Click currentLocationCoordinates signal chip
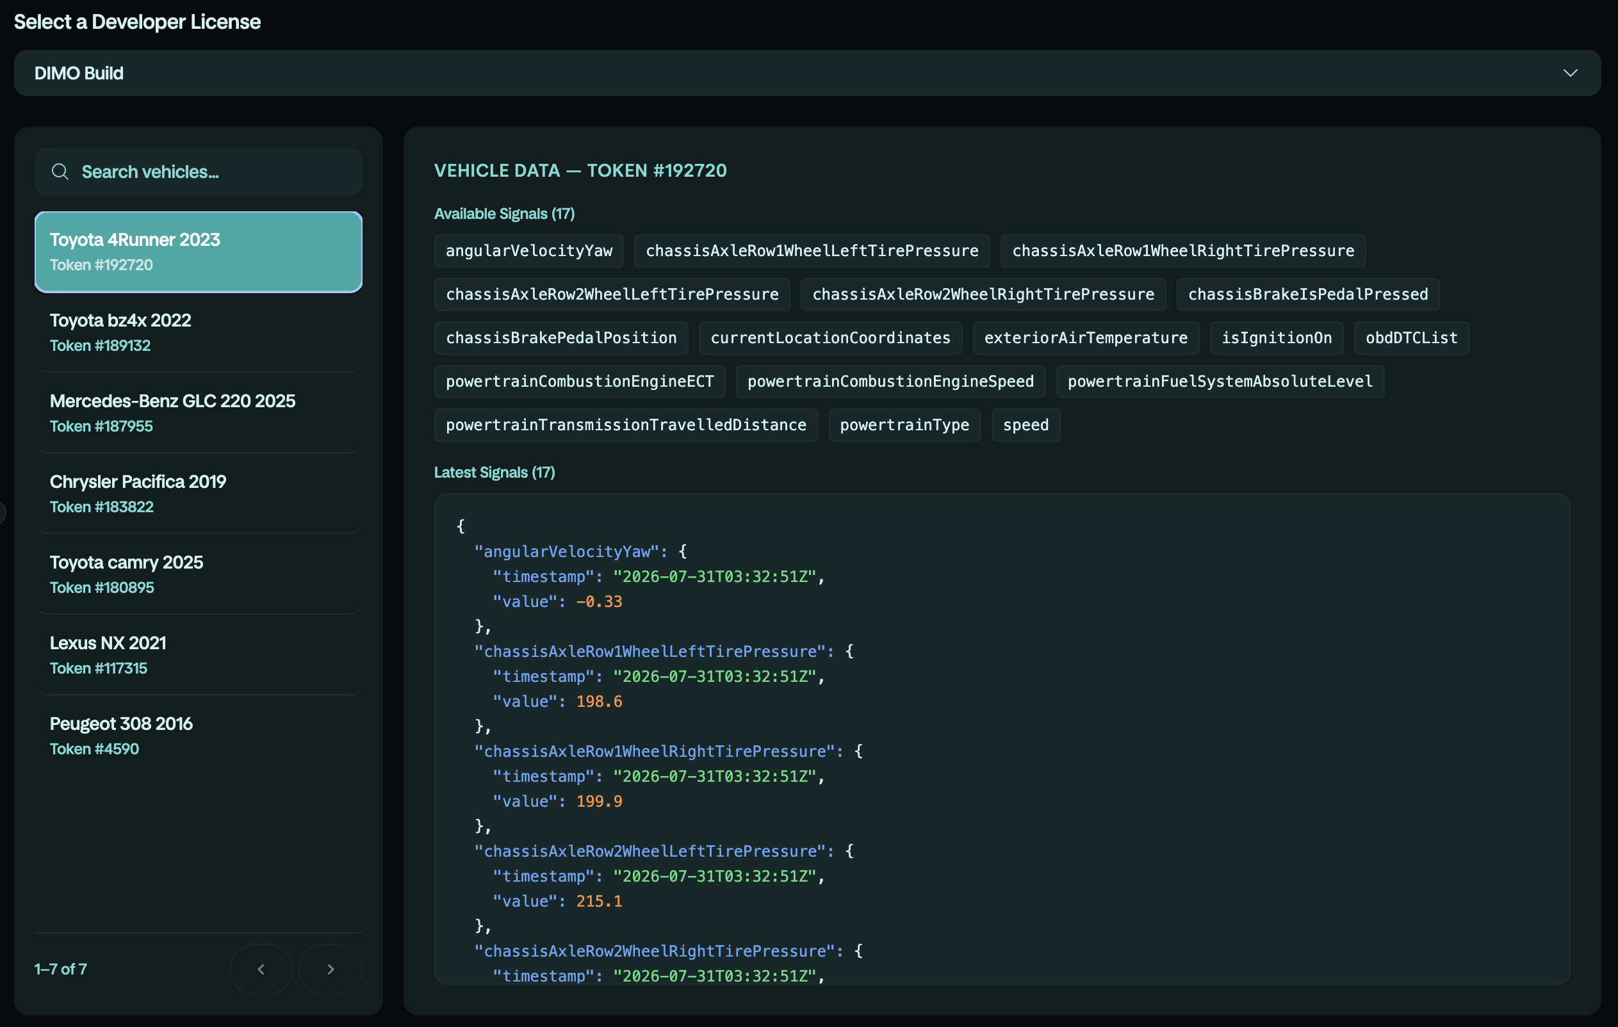Viewport: 1618px width, 1027px height. pyautogui.click(x=831, y=338)
